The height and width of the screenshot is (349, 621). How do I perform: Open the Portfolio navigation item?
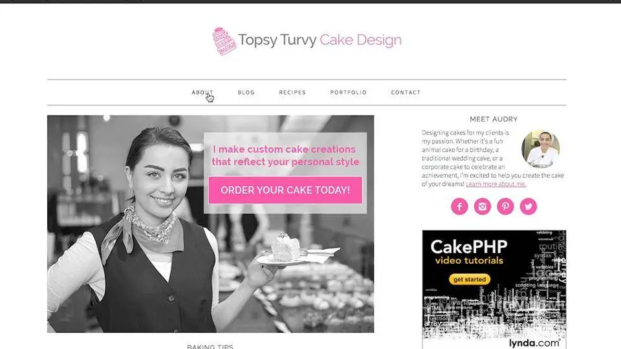349,92
